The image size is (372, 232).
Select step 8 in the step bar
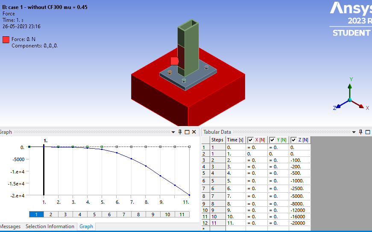click(138, 214)
